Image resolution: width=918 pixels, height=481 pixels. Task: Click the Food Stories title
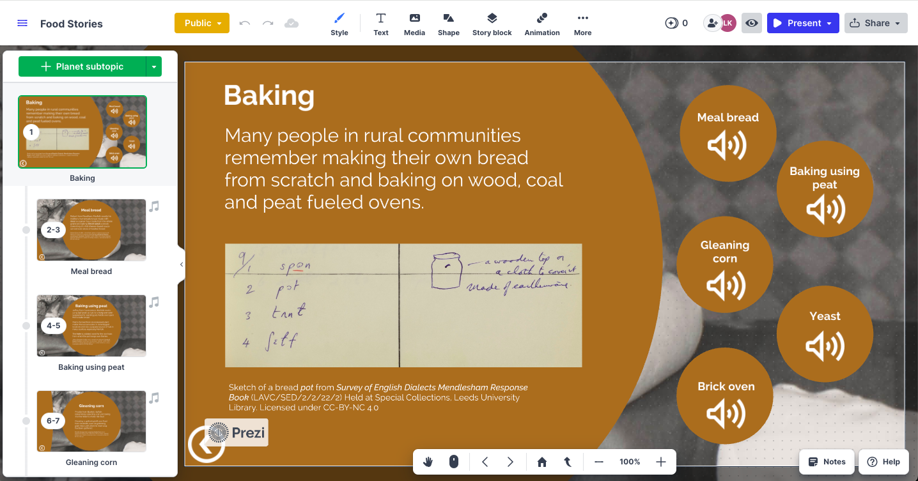(72, 24)
